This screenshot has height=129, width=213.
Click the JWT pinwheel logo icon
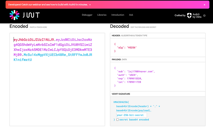[x=14, y=15]
